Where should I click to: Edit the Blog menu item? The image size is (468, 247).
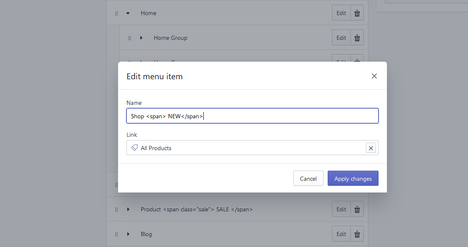(341, 234)
